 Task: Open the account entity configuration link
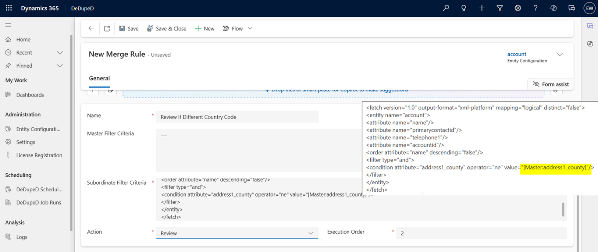(x=517, y=54)
